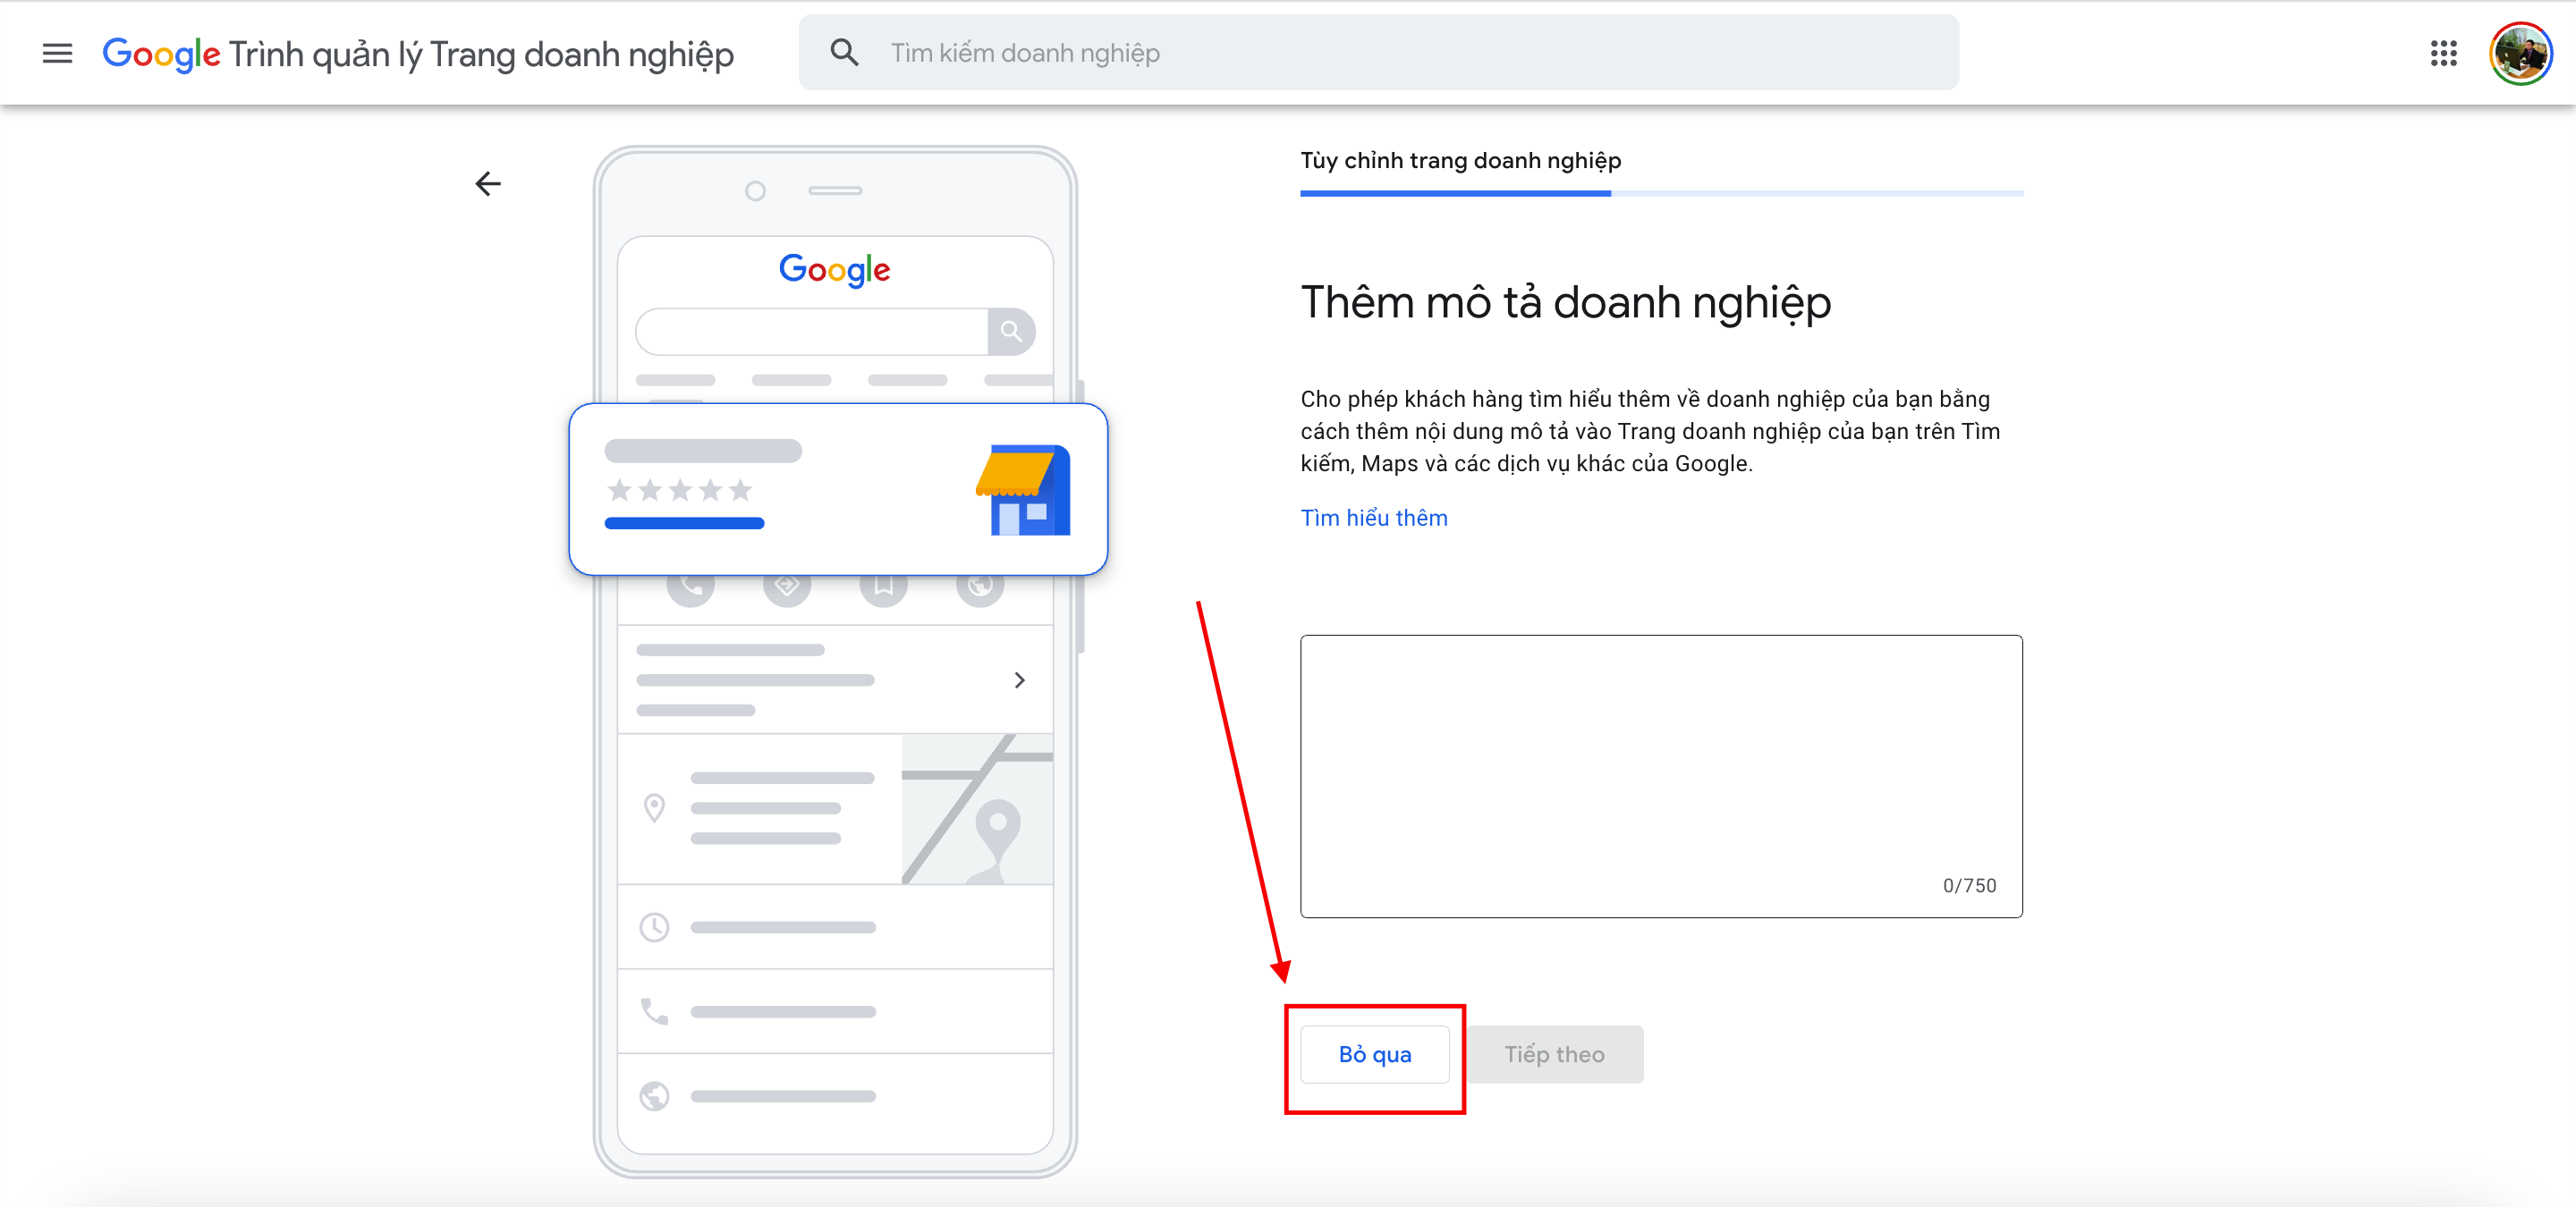Click the Trình quản lý Trang doanh nghiệp title

click(481, 54)
